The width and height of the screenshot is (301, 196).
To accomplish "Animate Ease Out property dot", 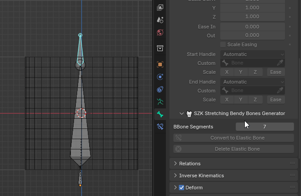I will tap(290, 36).
